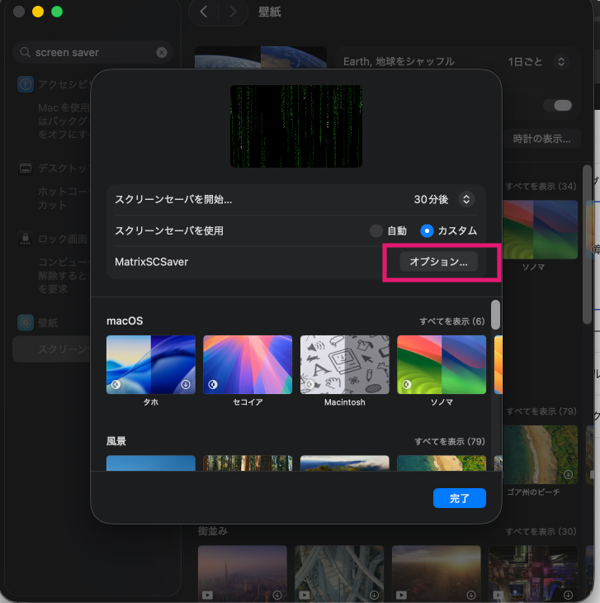Click play icon on fourth 街並み thumbnail
600x603 pixels.
tap(498, 595)
